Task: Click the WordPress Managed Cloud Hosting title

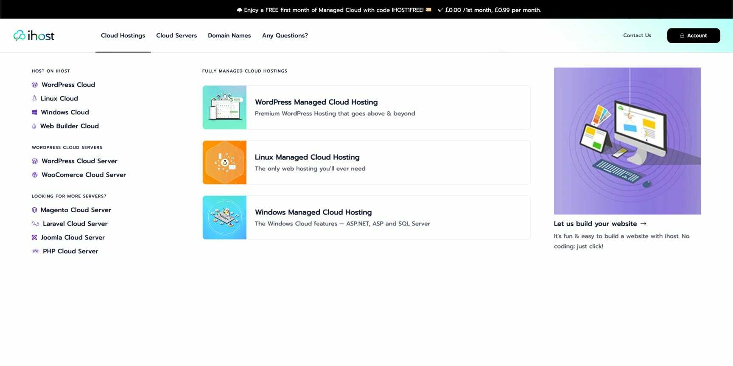Action: 316,102
